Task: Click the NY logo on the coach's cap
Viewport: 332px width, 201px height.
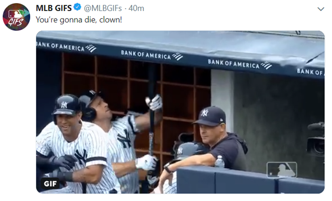Action: (x=204, y=113)
